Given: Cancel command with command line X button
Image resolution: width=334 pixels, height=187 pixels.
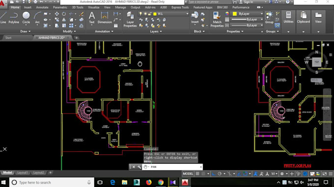Looking at the screenshot, I should click(134, 167).
